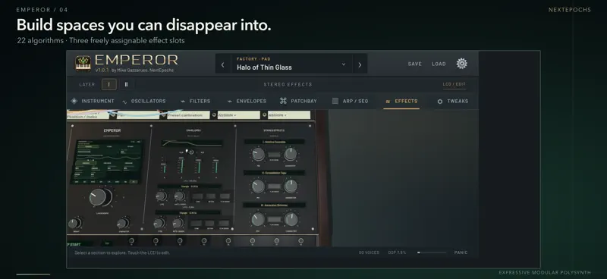
Task: Click the Character knob of effect slot III
Action: click(291, 219)
